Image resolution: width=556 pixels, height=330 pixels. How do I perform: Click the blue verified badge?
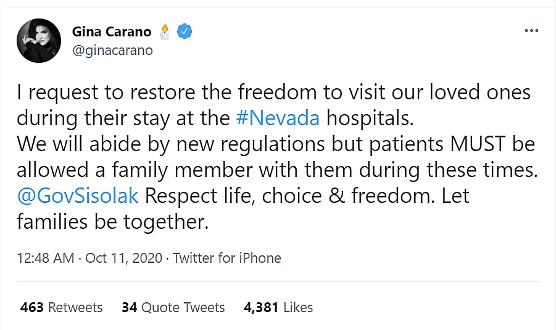pos(183,31)
